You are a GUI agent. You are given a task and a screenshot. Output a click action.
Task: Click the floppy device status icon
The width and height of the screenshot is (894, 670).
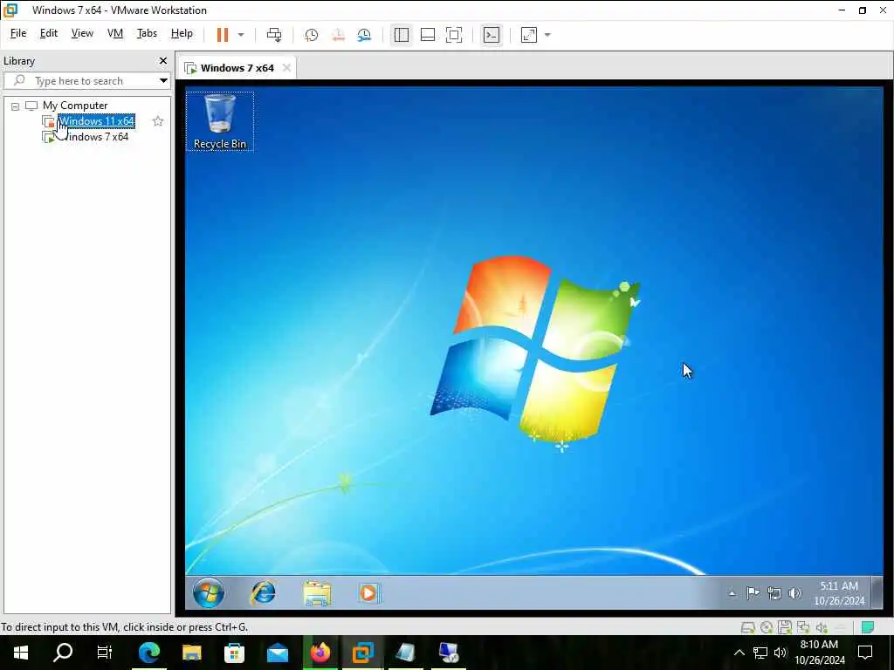(785, 627)
